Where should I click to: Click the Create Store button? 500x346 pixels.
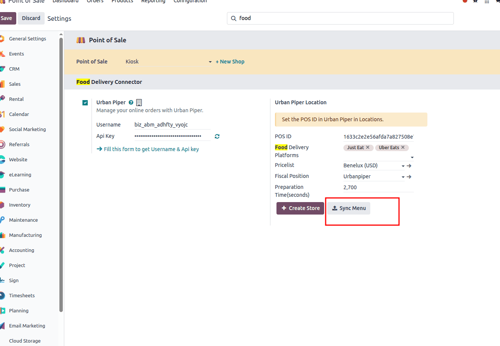coord(300,208)
